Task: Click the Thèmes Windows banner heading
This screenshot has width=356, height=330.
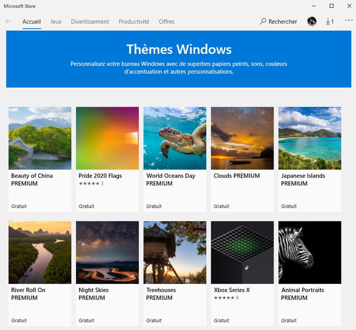Action: point(179,49)
